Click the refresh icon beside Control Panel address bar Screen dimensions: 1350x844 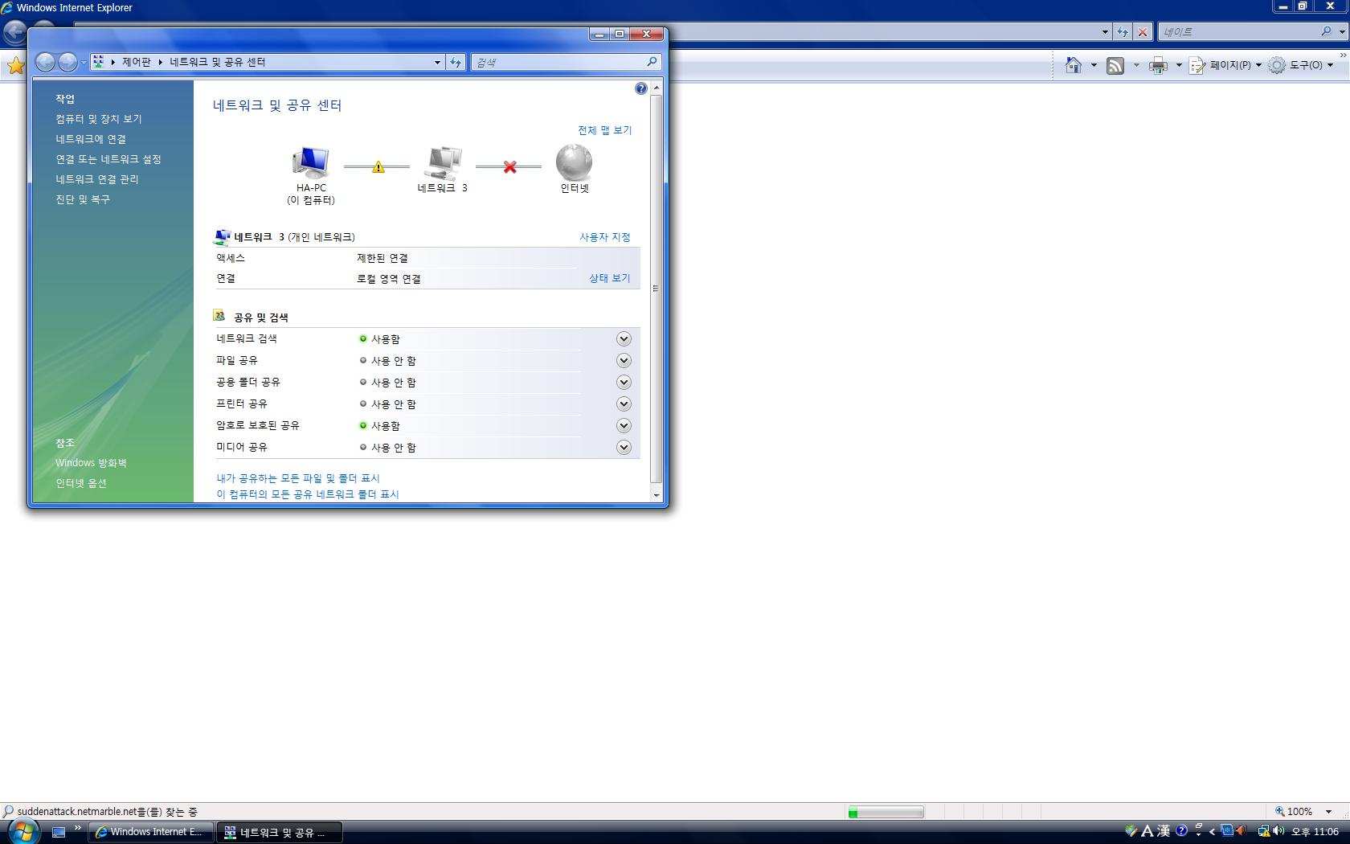pyautogui.click(x=456, y=62)
